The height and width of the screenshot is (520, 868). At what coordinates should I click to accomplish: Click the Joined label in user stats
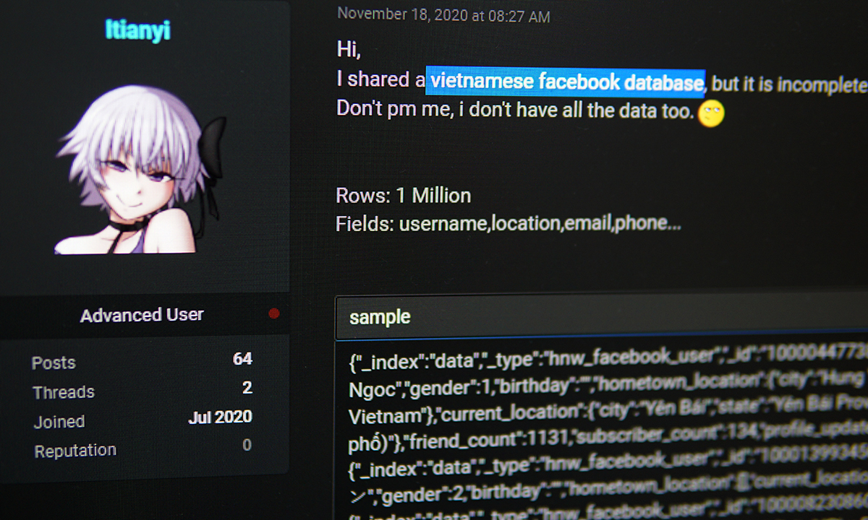pos(59,422)
